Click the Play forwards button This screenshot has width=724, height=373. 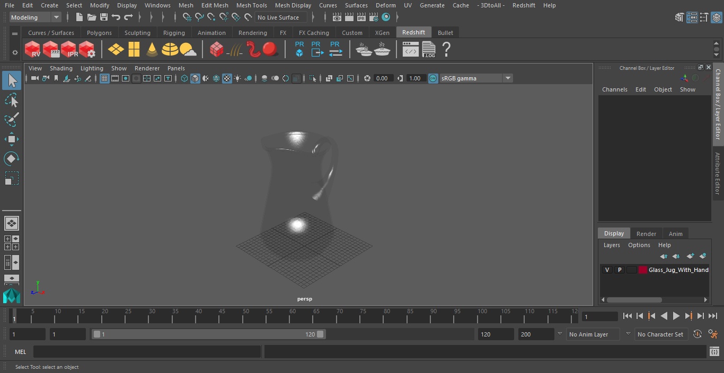[676, 316]
